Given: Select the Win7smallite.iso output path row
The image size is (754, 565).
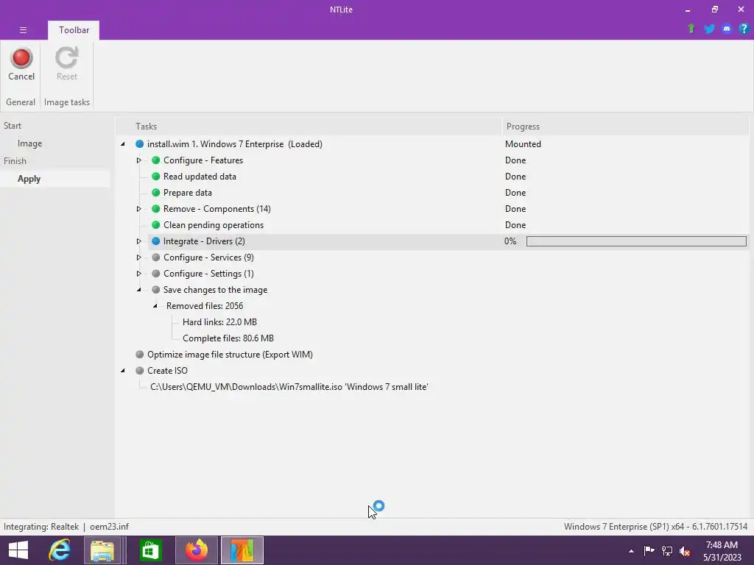Looking at the screenshot, I should coord(289,387).
